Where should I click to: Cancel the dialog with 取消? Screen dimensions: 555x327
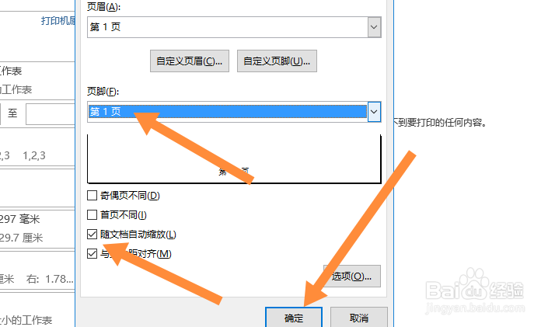click(359, 318)
